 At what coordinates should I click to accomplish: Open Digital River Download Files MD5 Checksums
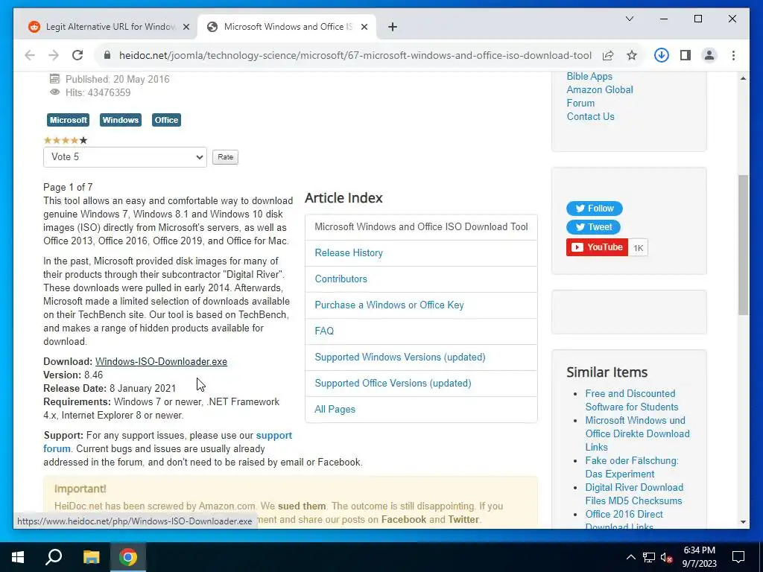point(634,495)
